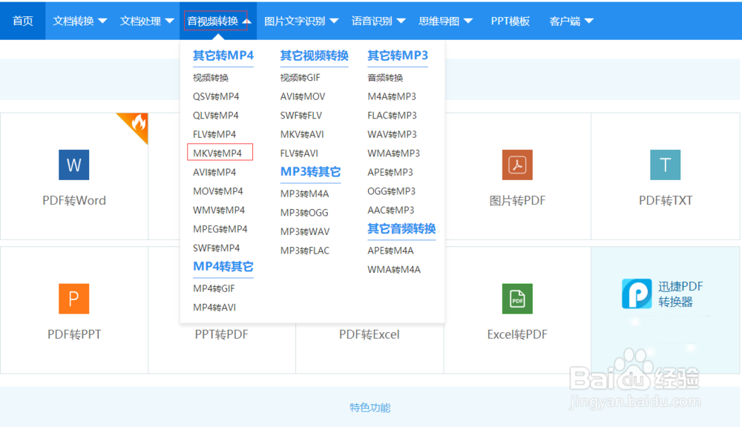Open the 音视频转换 menu

[x=218, y=20]
